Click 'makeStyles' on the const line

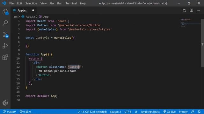(x=62, y=38)
